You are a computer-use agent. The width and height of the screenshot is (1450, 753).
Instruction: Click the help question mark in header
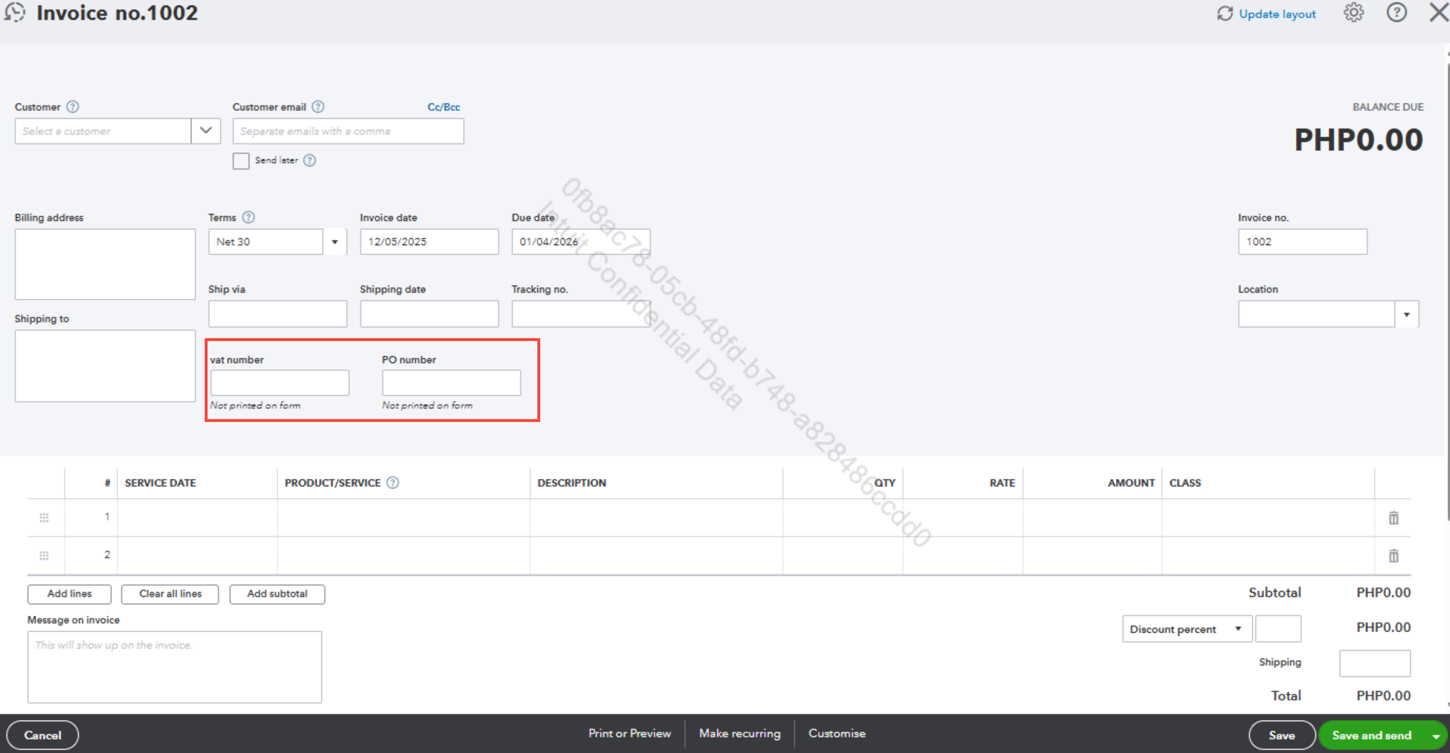click(x=1396, y=12)
